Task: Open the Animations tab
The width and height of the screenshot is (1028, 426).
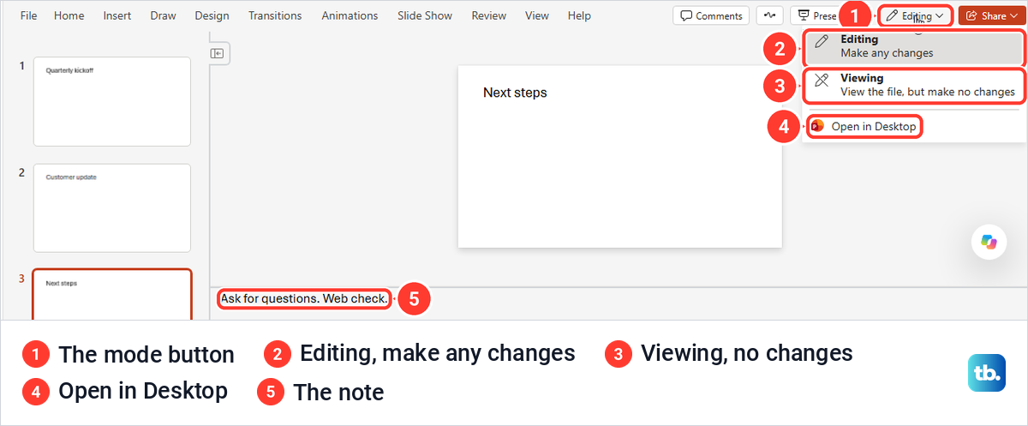Action: (350, 15)
